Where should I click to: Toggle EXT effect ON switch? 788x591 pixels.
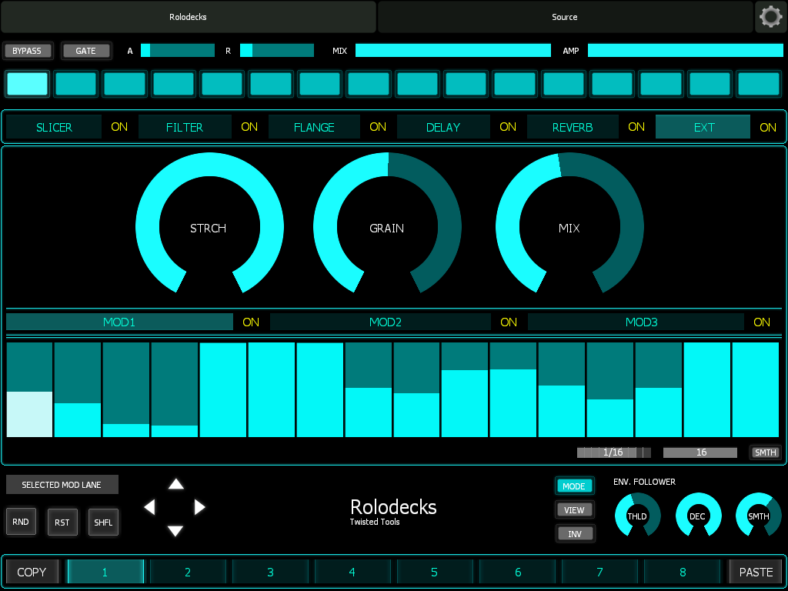(x=768, y=127)
